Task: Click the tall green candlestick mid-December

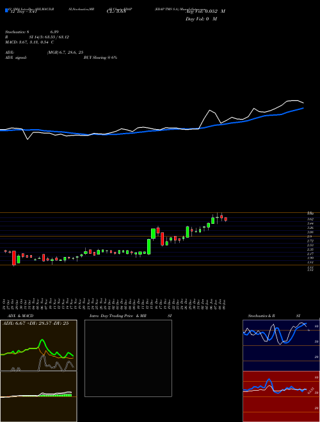Action: click(149, 247)
